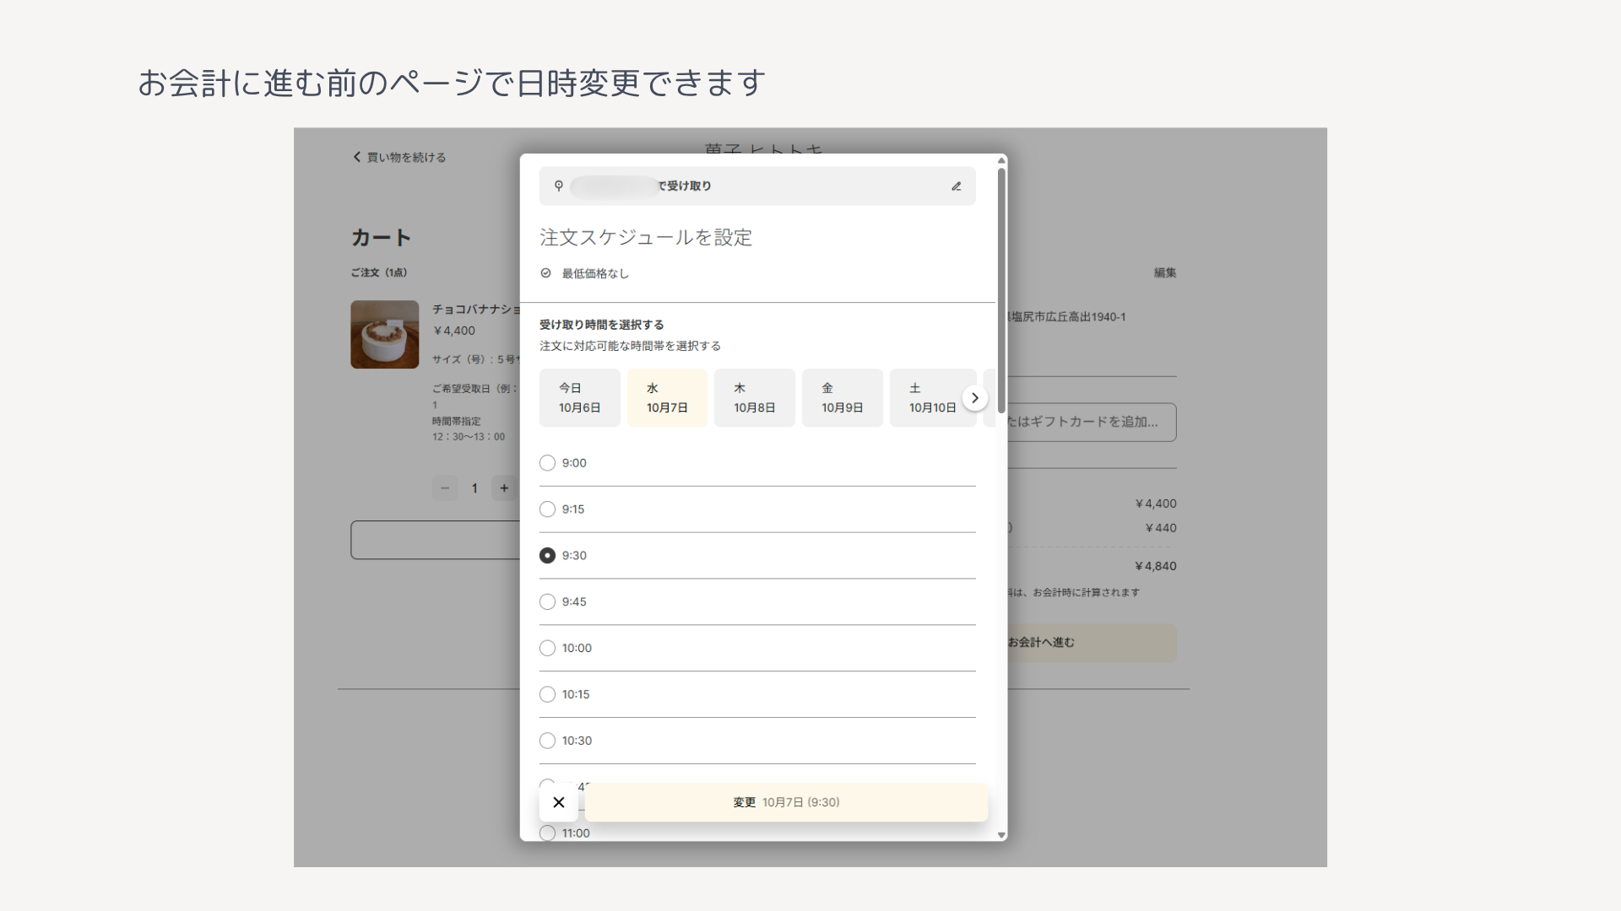This screenshot has height=911, width=1621.
Task: Choose the 9:00 pickup time
Action: click(547, 463)
